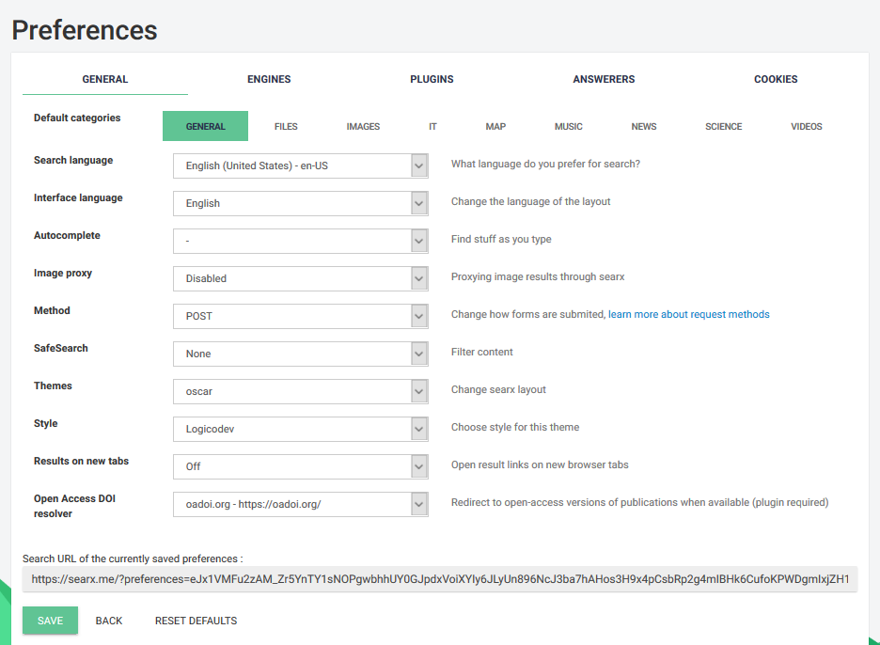Viewport: 880px width, 645px height.
Task: Open the Interface language dropdown
Action: pyautogui.click(x=301, y=203)
